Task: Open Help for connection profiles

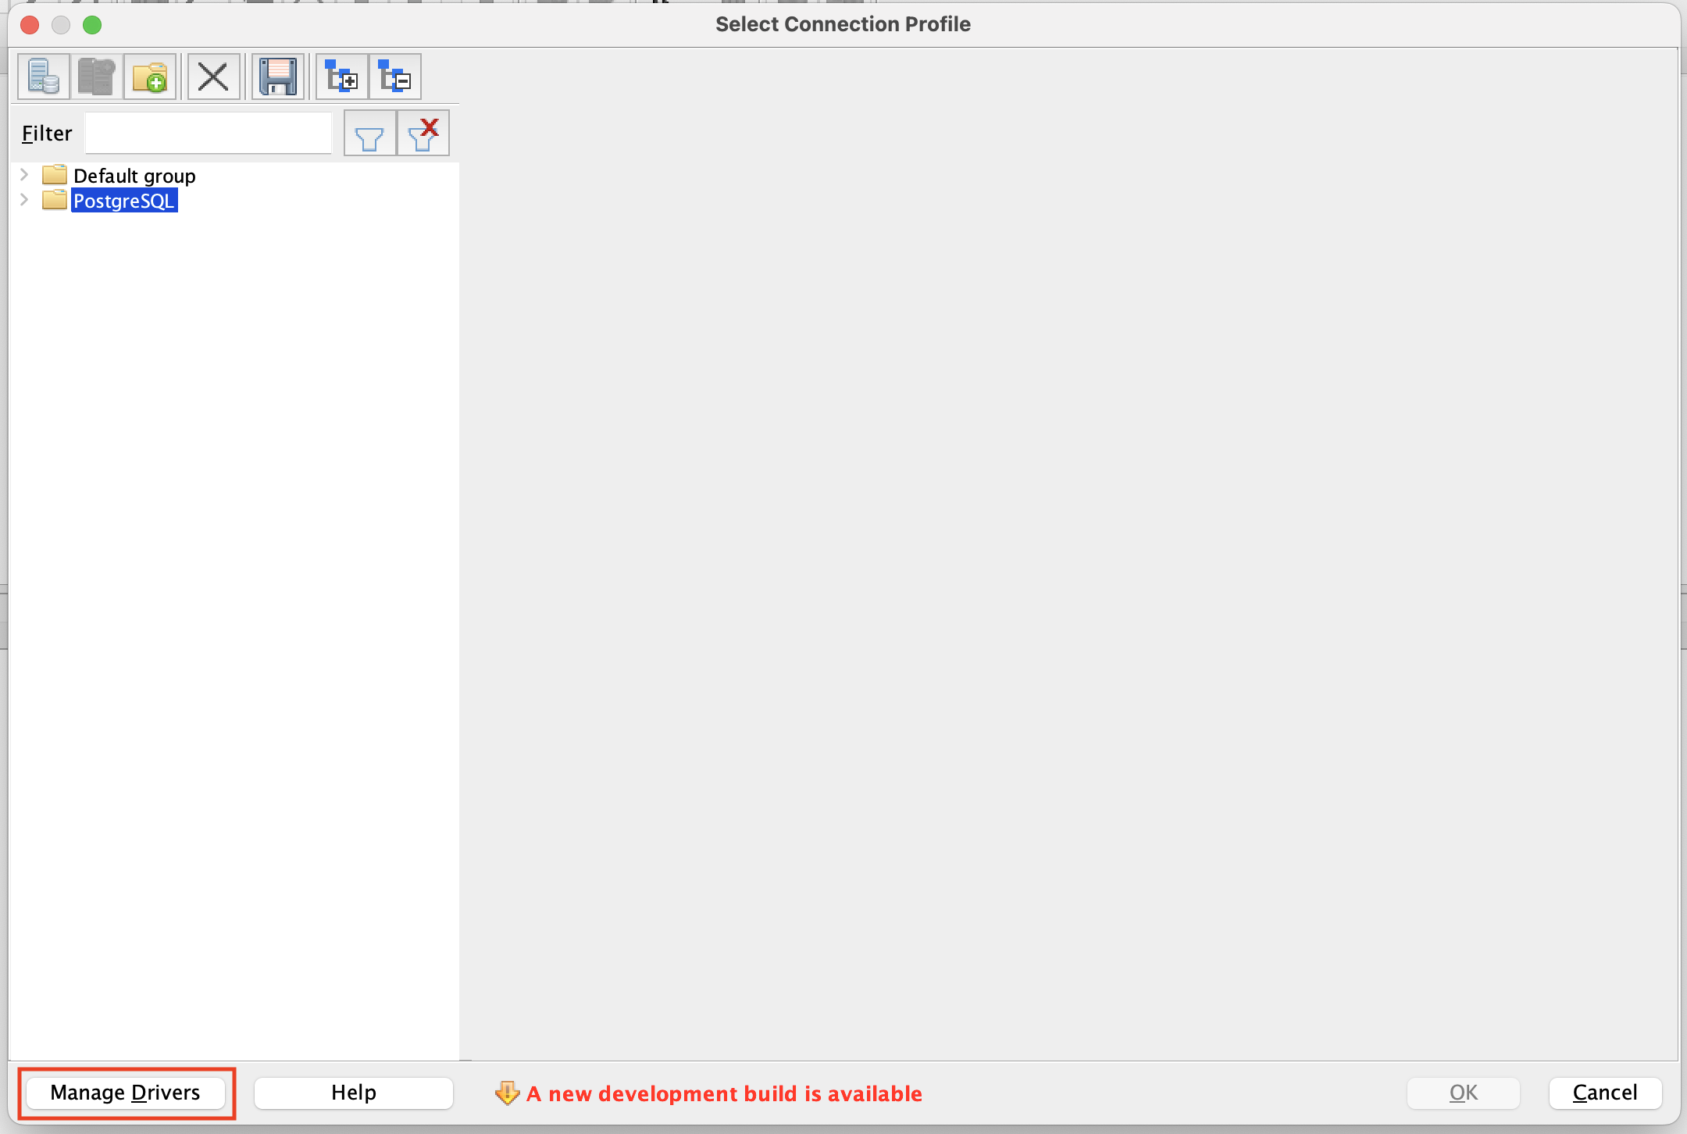Action: click(x=353, y=1093)
